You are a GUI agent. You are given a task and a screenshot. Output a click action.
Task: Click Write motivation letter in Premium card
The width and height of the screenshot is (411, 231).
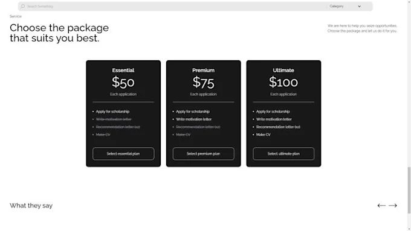(193, 119)
